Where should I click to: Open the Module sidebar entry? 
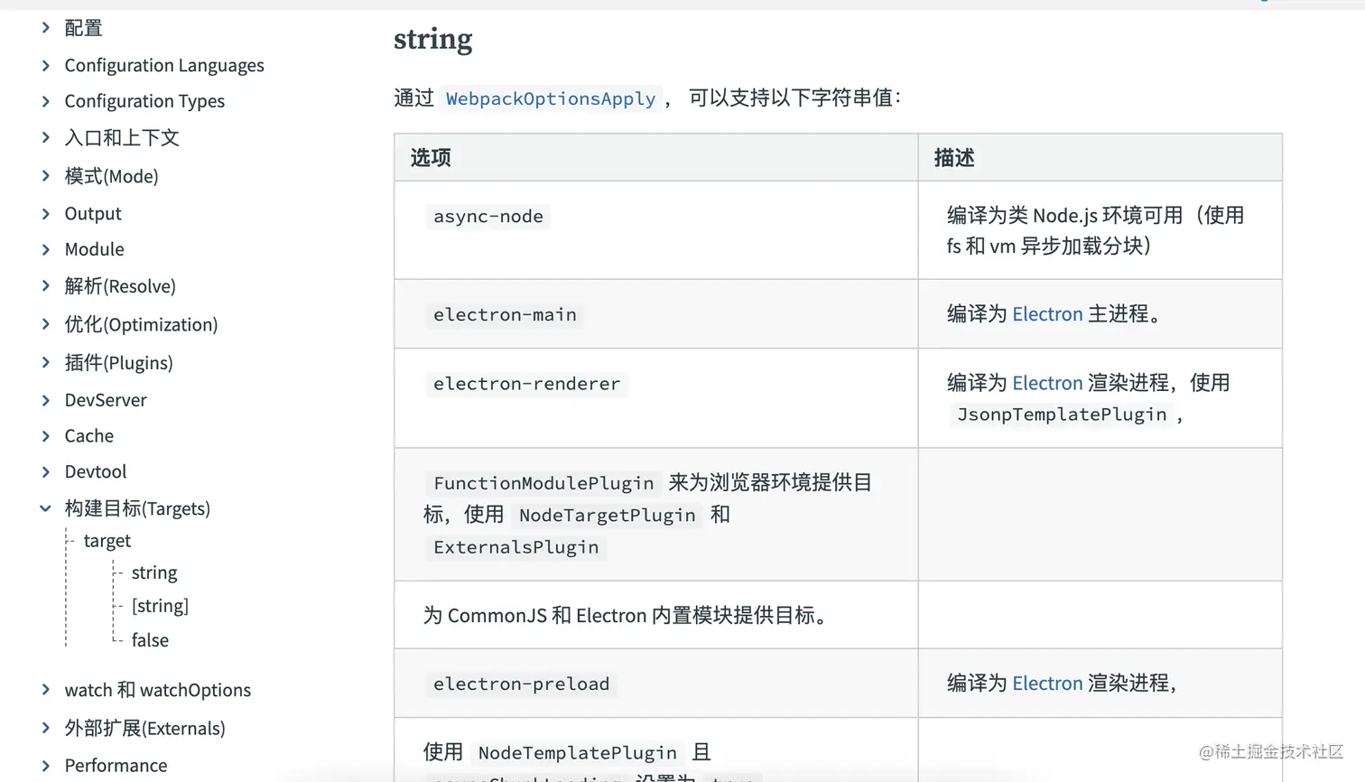[x=95, y=249]
